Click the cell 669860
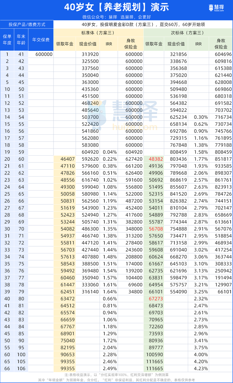Screen dimensions: 233x383 [223, 89]
